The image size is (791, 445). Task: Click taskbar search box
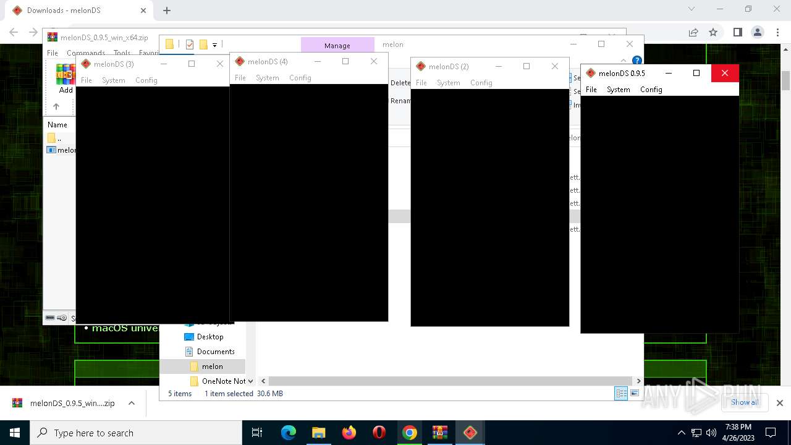[136, 433]
